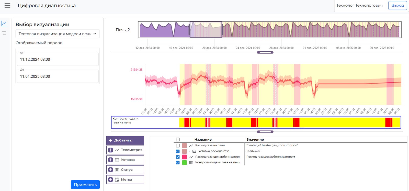Click plus icon next to Метка
The width and height of the screenshot is (409, 191).
click(110, 180)
